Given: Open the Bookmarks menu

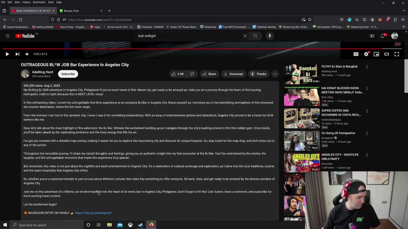Looking at the screenshot, I should click(x=39, y=2).
